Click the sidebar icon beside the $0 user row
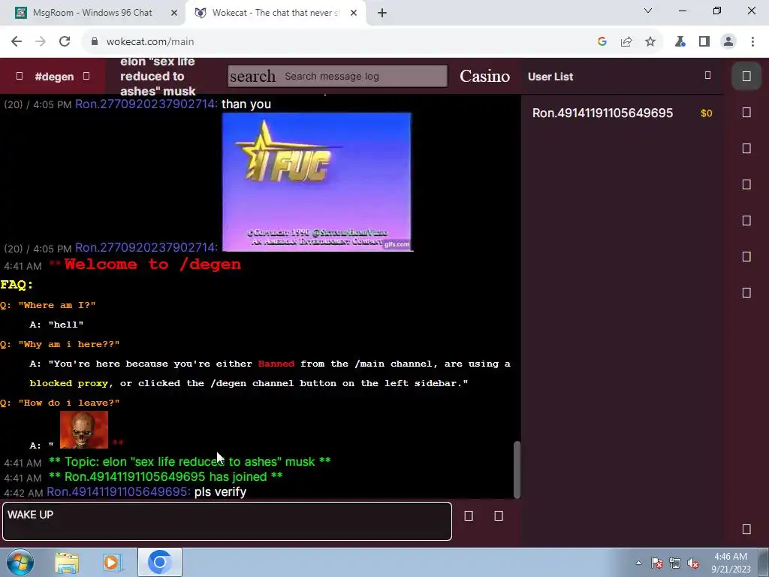This screenshot has width=769, height=577. (x=746, y=113)
